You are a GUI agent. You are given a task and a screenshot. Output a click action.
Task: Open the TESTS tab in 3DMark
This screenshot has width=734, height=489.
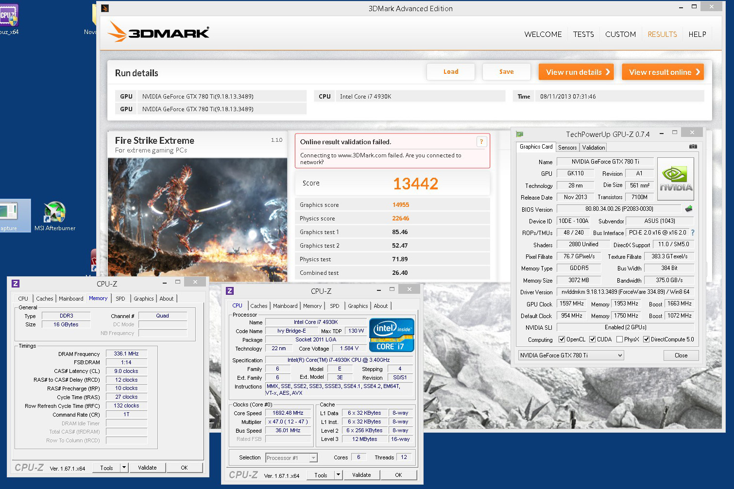[x=583, y=34]
